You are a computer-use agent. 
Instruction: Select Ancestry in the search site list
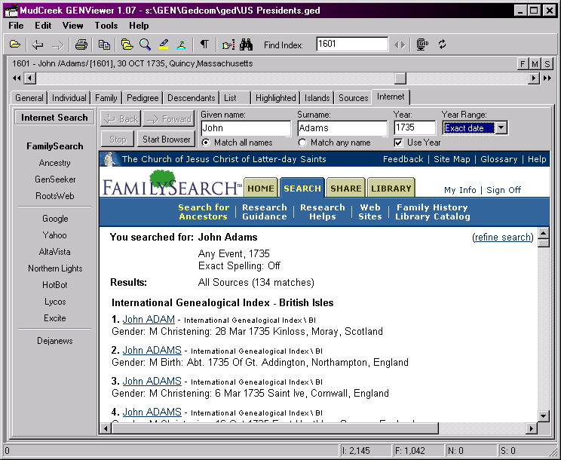coord(55,163)
